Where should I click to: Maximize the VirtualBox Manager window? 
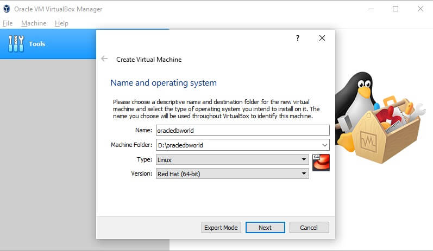tap(396, 9)
